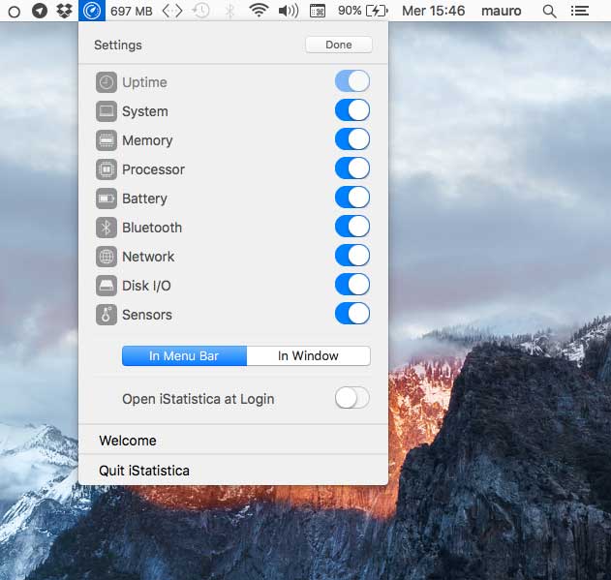Click the 697 MB memory readout
611x580 pixels.
click(x=132, y=11)
